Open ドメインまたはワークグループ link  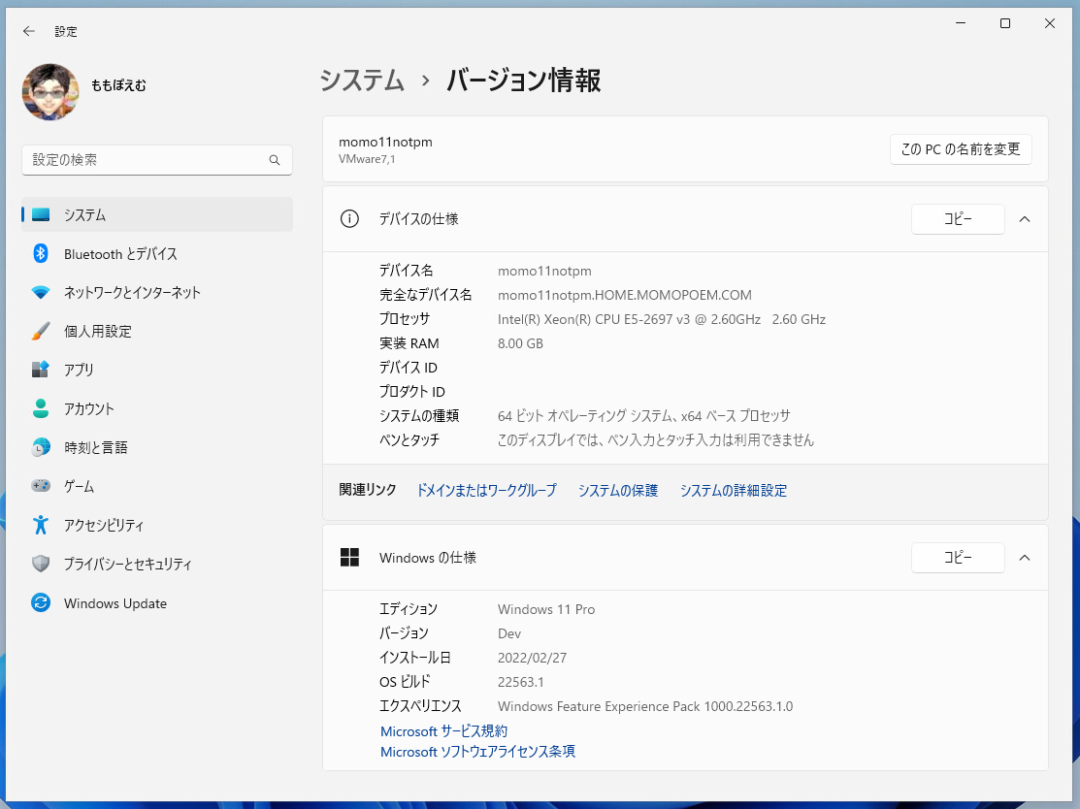click(x=486, y=490)
